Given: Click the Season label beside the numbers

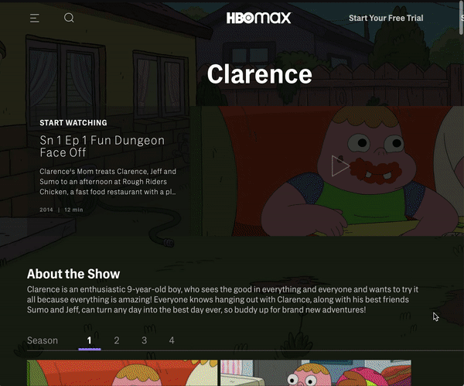Looking at the screenshot, I should click(43, 340).
